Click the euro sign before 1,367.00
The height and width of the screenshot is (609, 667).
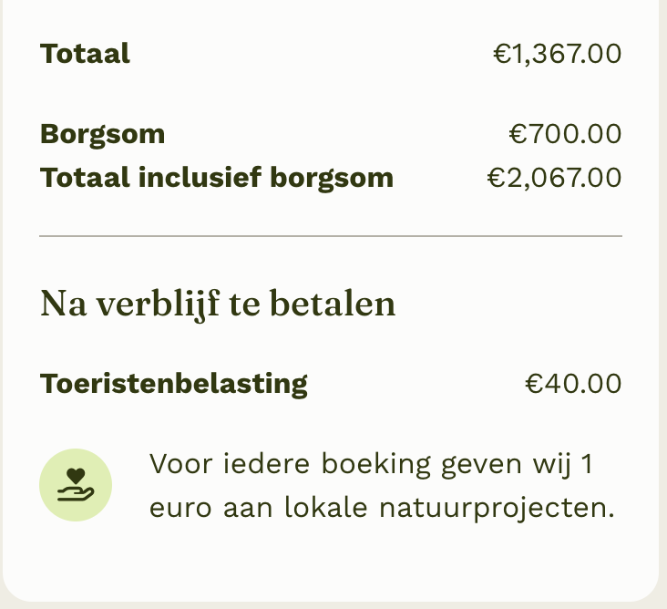click(501, 54)
